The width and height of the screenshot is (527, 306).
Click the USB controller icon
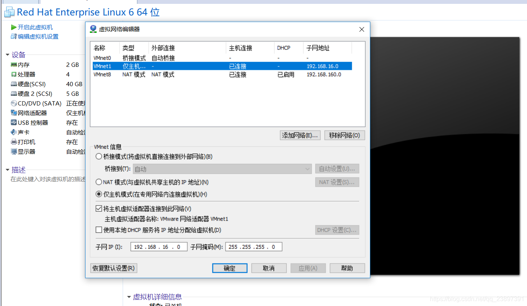(14, 122)
